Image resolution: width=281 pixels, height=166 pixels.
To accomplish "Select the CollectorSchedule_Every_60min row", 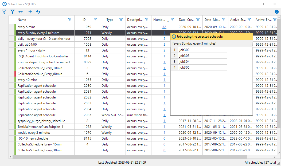I will click(x=40, y=74).
